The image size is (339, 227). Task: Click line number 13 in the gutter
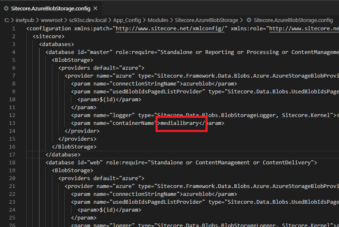click(12, 123)
